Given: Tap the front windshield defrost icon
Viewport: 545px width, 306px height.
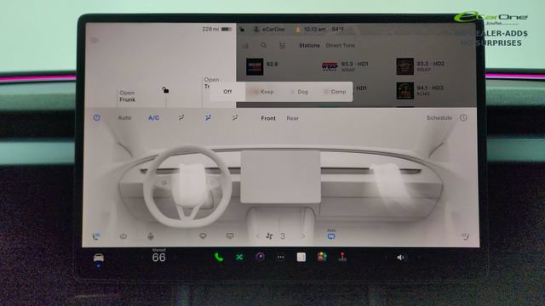Looking at the screenshot, I should point(203,236).
